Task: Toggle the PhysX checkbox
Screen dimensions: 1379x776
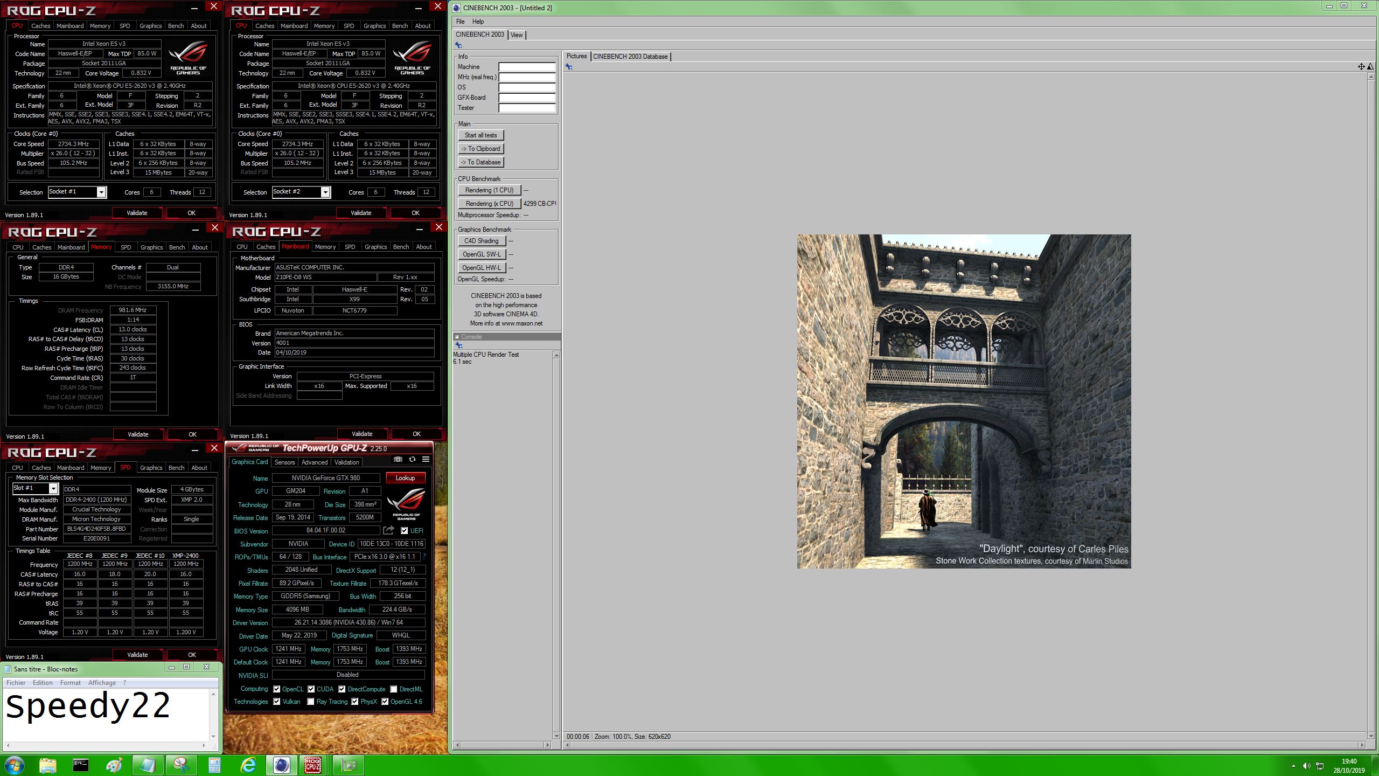Action: click(354, 702)
